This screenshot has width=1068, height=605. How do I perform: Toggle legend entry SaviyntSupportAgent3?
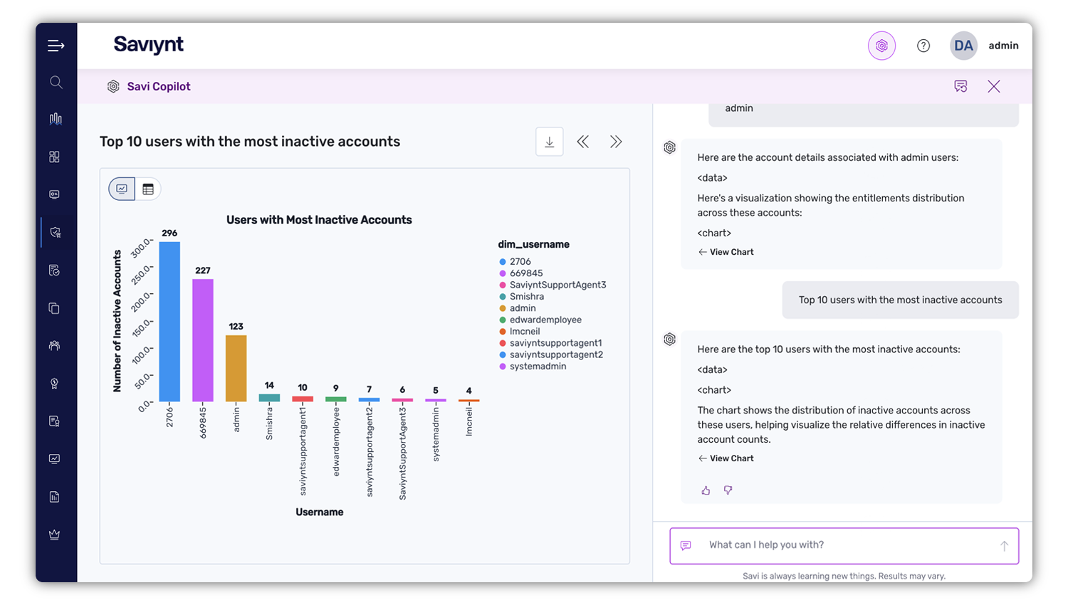pyautogui.click(x=553, y=285)
